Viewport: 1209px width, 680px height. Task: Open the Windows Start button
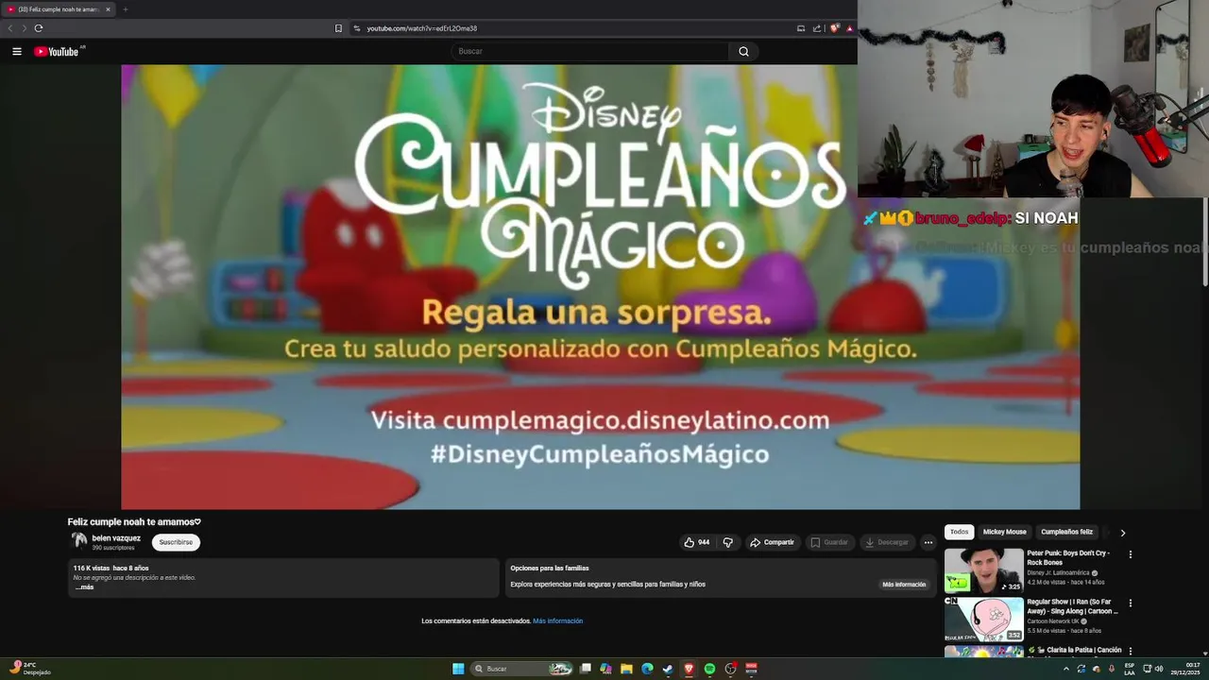(x=458, y=669)
